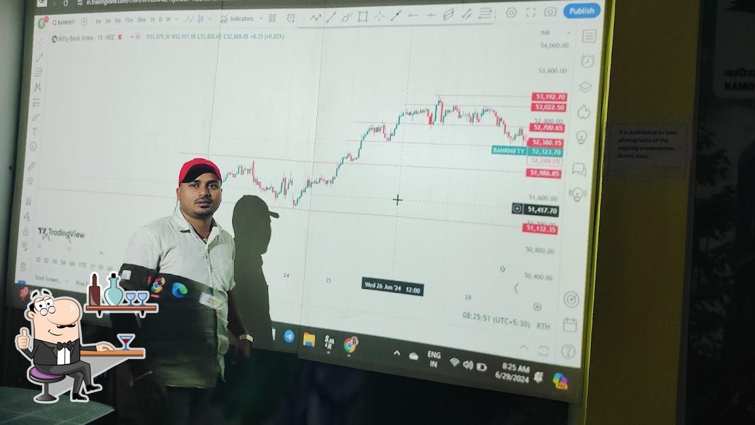Select the crosshair line tool in favorites bar
Screen dimensions: 755x425
(x=380, y=16)
